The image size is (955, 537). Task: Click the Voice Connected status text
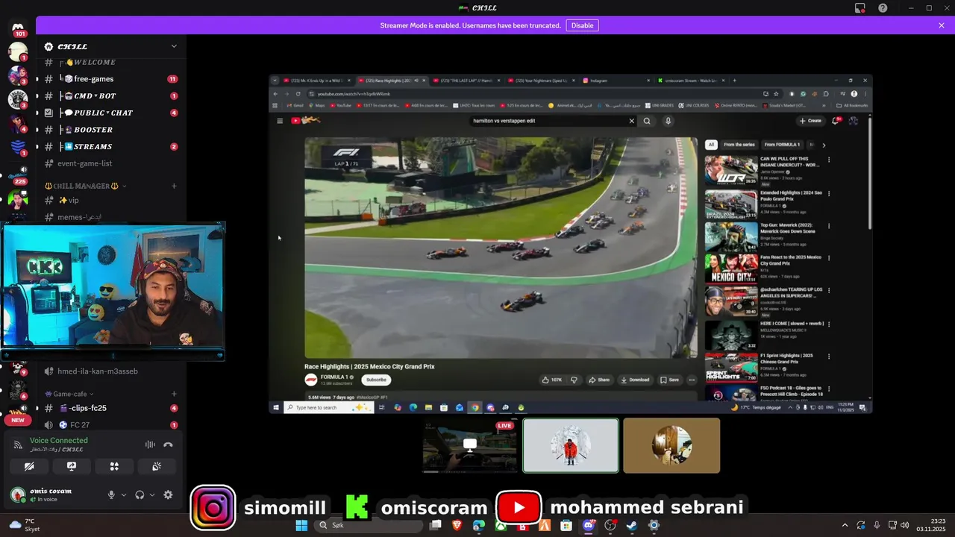tap(58, 441)
